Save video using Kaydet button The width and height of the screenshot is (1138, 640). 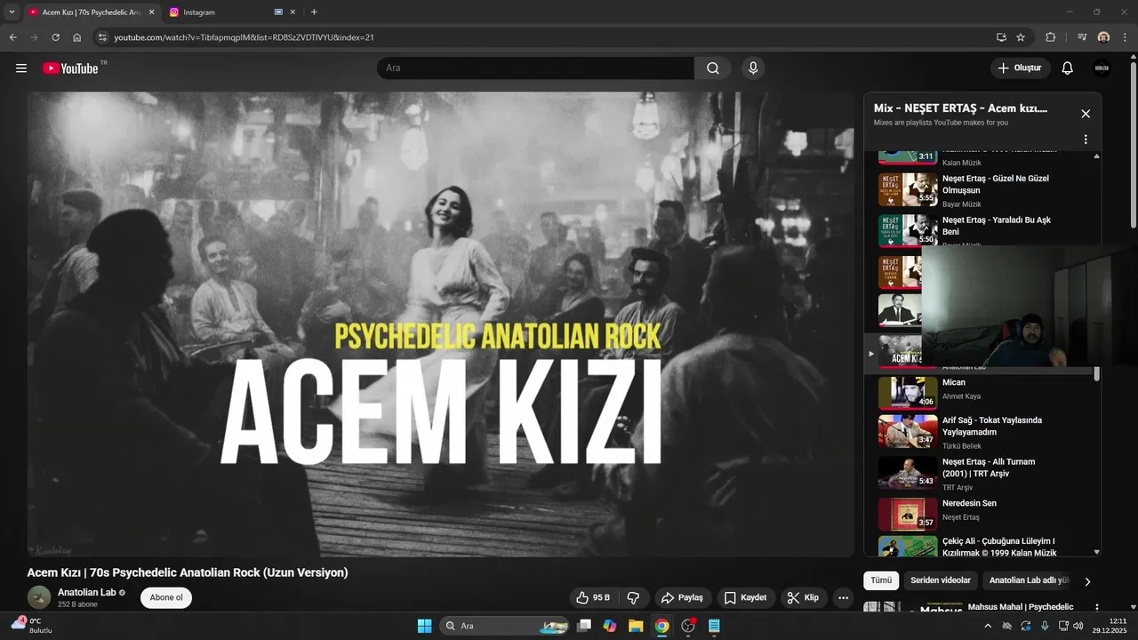click(x=745, y=597)
